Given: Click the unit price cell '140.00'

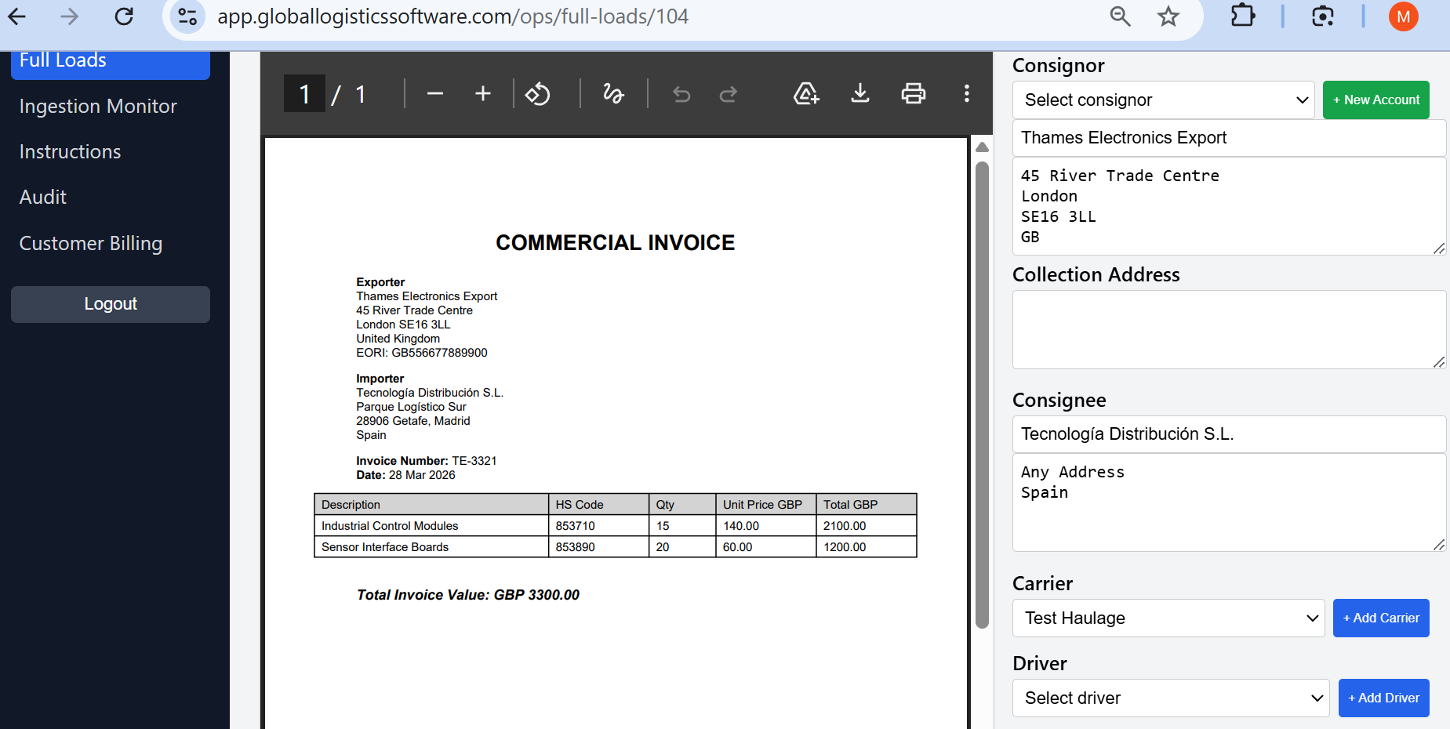Looking at the screenshot, I should pos(766,526).
